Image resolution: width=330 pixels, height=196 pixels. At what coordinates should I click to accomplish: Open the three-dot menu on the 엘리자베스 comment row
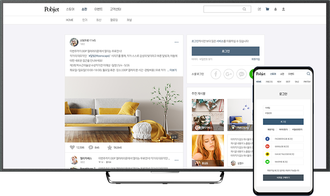pos(176,160)
